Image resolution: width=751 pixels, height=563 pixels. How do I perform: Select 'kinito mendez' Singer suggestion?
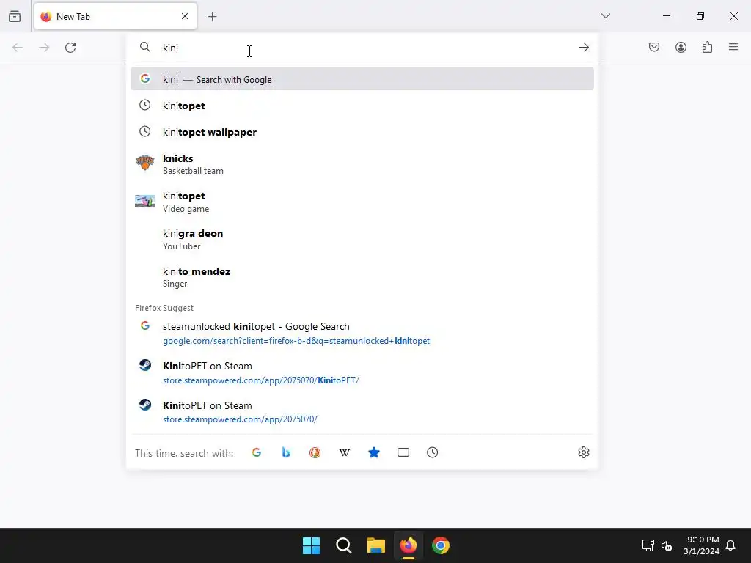click(362, 276)
